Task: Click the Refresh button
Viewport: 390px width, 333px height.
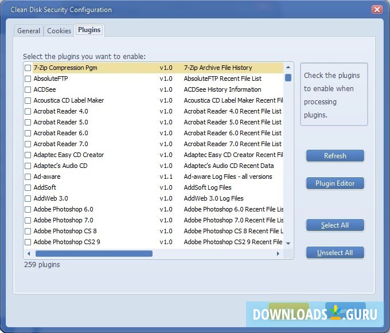Action: [335, 156]
